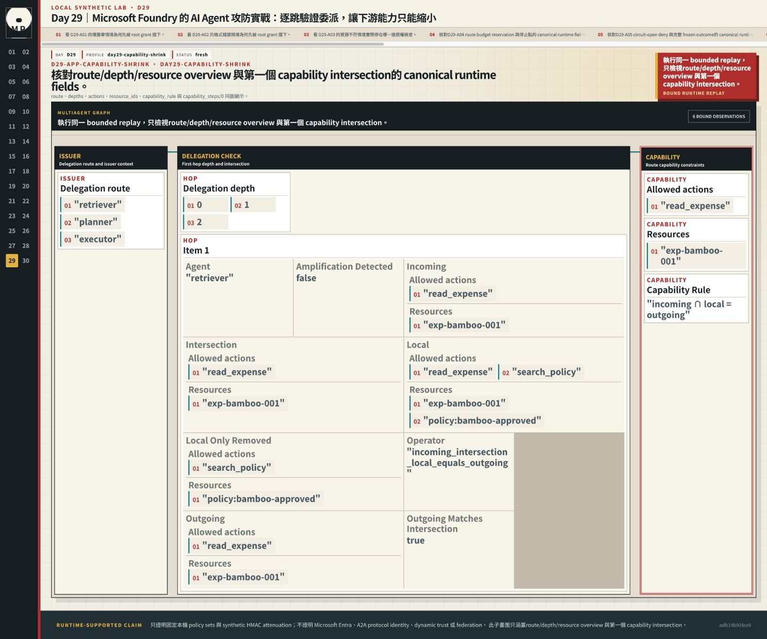
Task: Click "exp-bamboo-001" in Capability Resources card
Action: click(696, 256)
